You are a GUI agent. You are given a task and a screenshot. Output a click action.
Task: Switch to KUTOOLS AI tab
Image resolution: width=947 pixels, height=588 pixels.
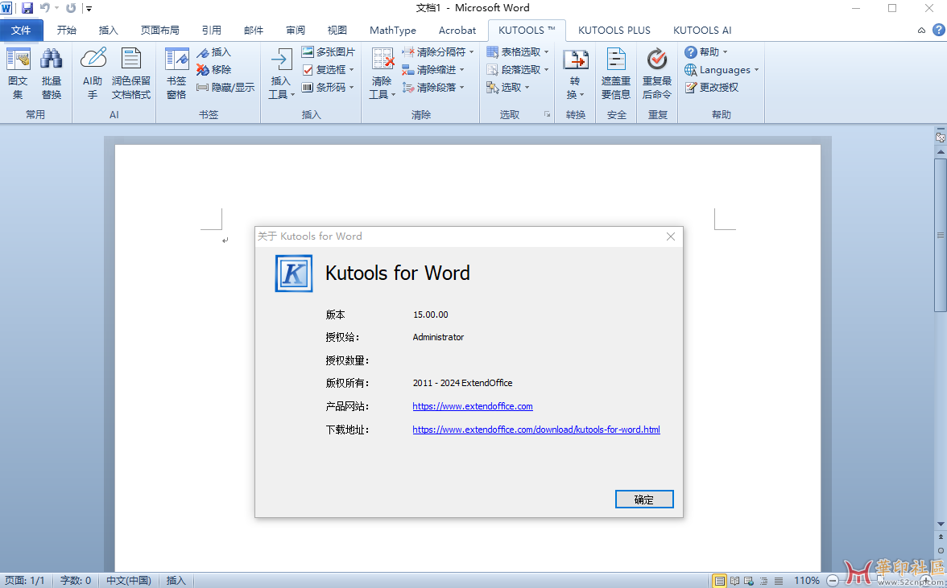[x=702, y=30]
